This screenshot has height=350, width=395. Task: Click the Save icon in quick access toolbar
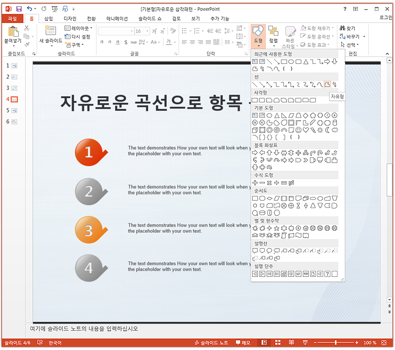tap(19, 9)
